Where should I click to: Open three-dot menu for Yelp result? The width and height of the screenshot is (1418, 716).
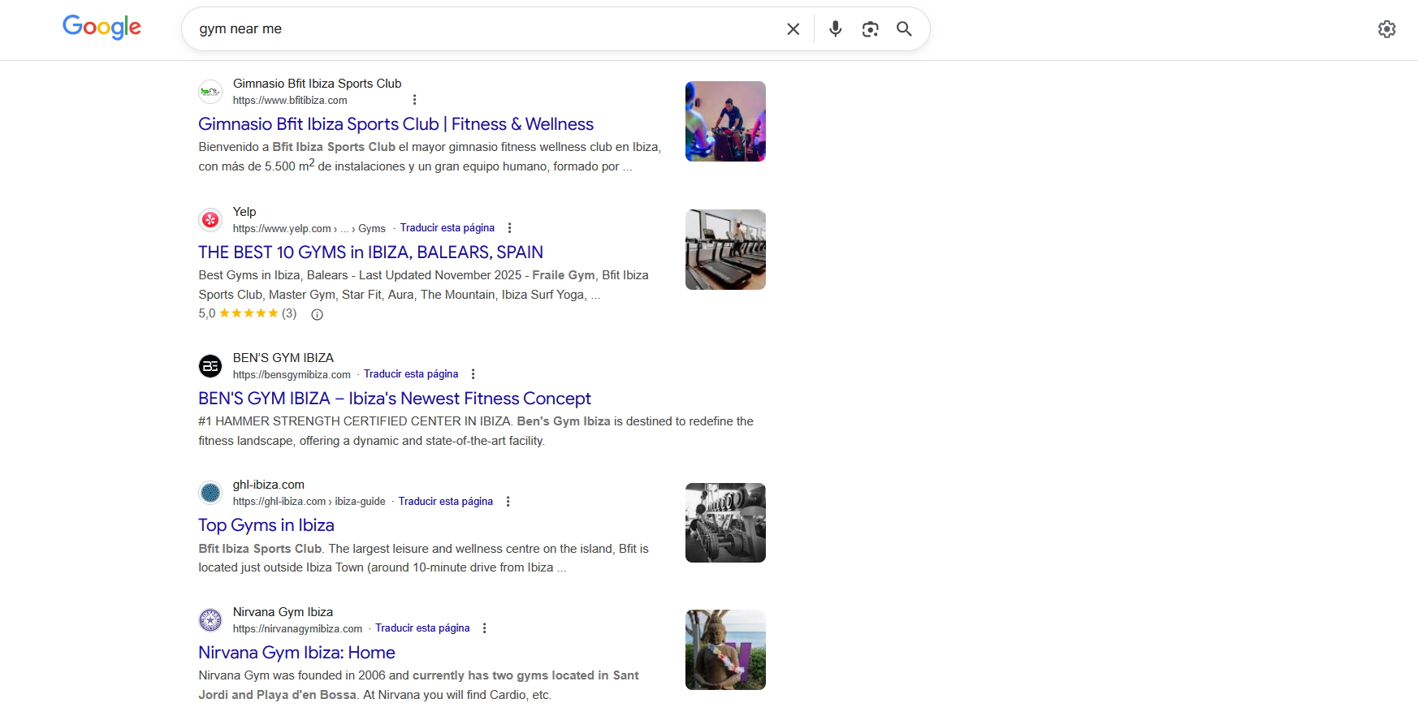click(509, 228)
